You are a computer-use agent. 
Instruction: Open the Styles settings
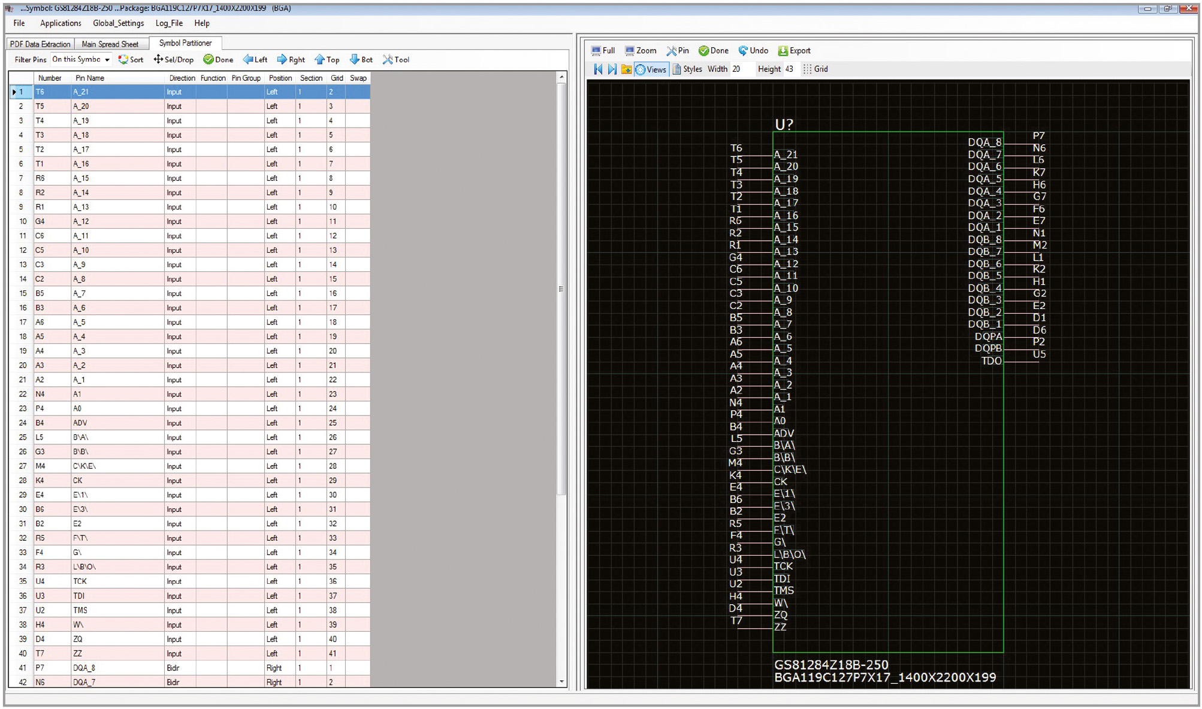[x=687, y=69]
